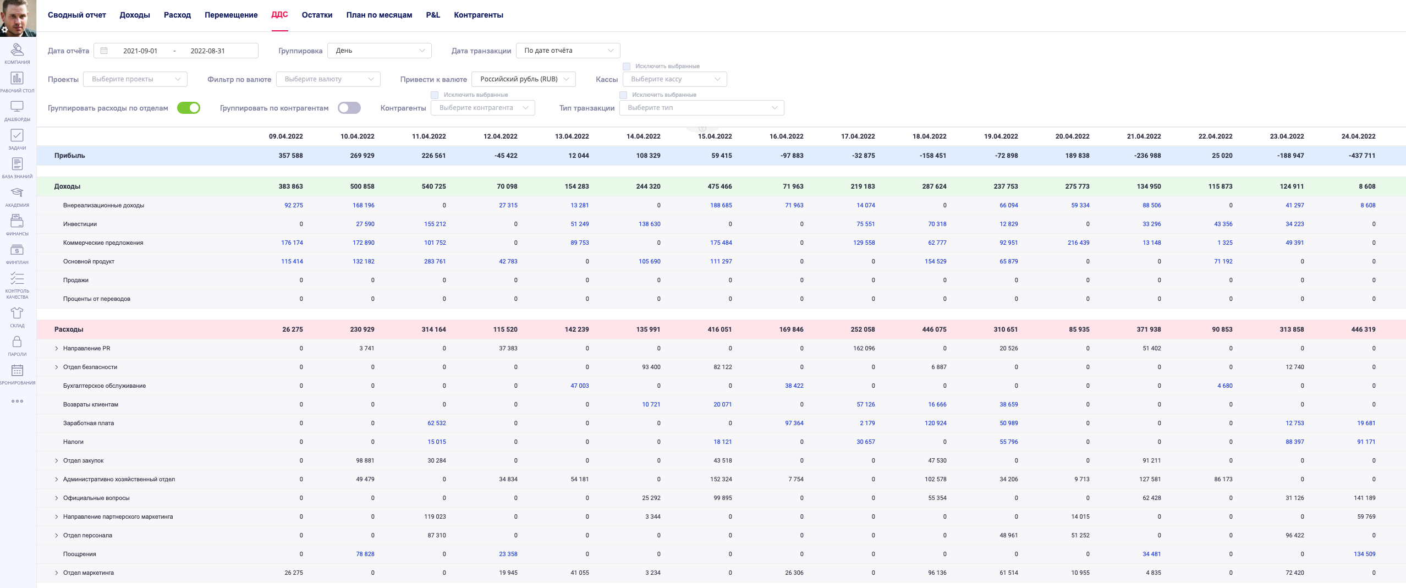Viewport: 1406px width, 588px height.
Task: Disable grouping expenses by departments toggle
Action: tap(188, 108)
